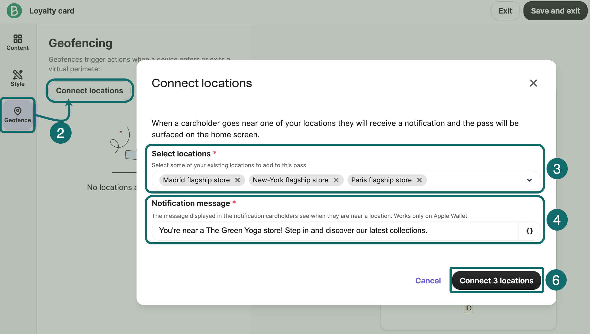Click the New-York flagship store chip label
Screen dimensions: 590x334
pos(290,180)
